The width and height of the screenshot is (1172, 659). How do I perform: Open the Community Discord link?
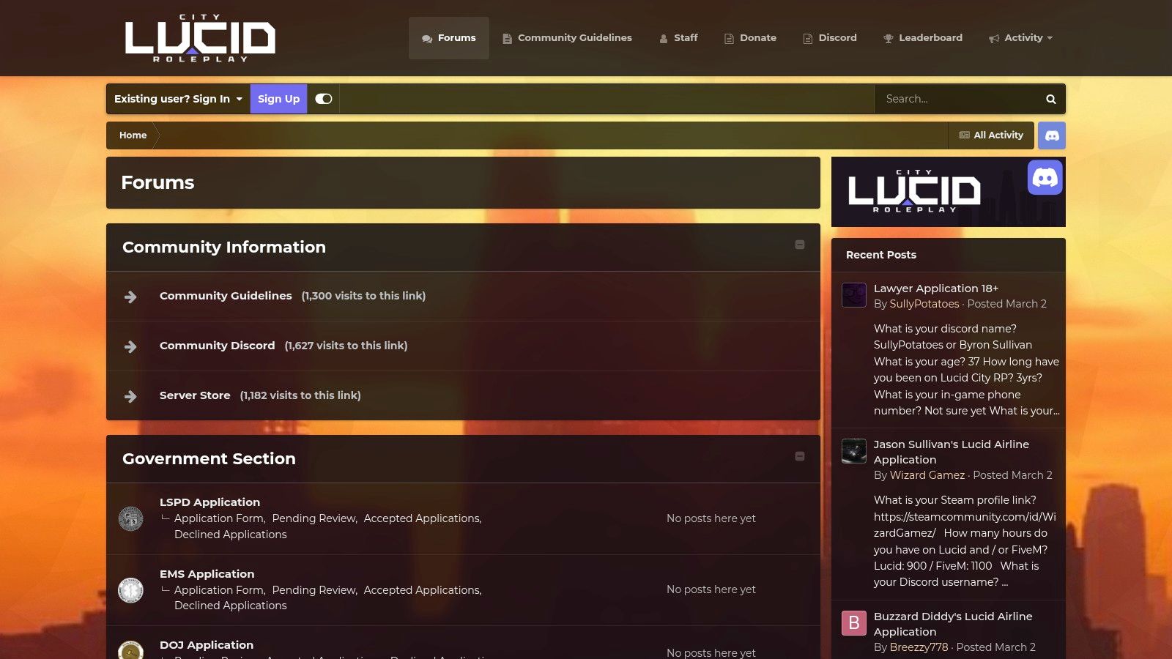(x=217, y=346)
